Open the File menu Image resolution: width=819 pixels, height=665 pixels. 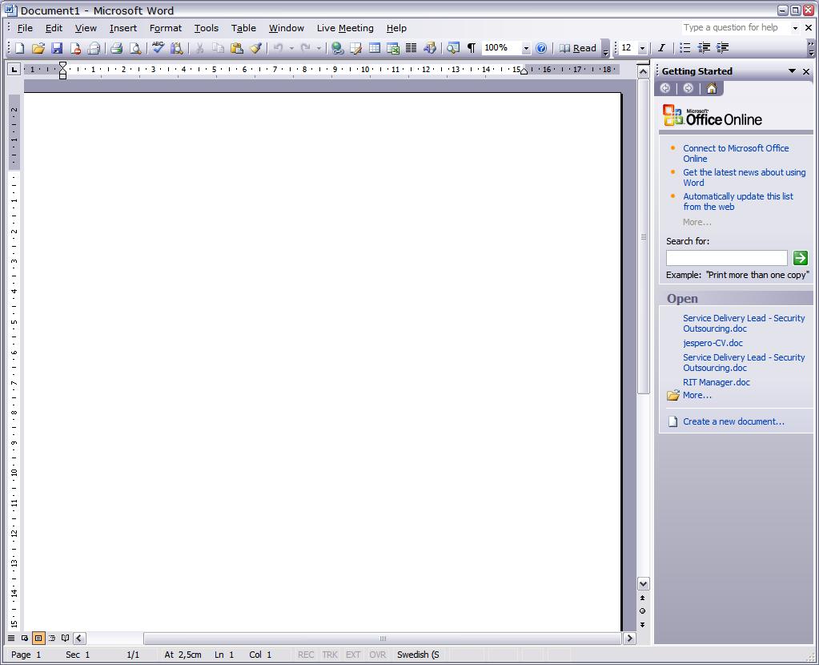[x=25, y=28]
